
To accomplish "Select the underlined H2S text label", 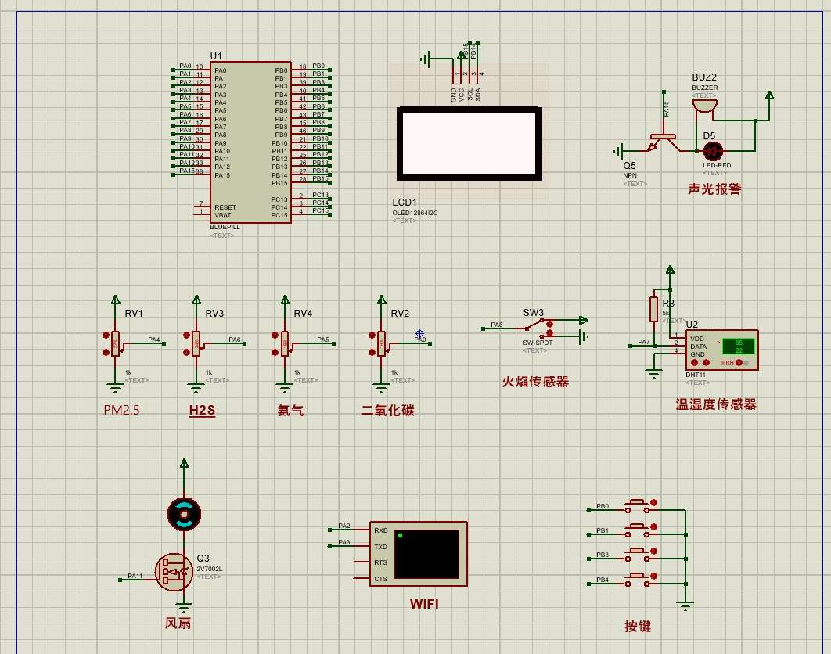I will coord(202,410).
